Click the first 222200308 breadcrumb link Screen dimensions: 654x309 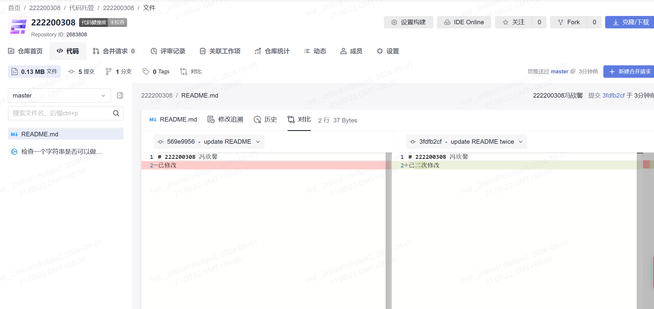tap(45, 8)
